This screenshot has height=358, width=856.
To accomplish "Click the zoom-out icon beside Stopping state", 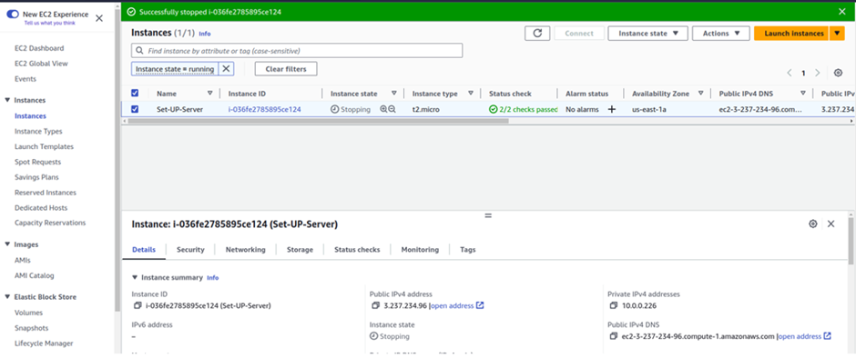I will pyautogui.click(x=392, y=109).
